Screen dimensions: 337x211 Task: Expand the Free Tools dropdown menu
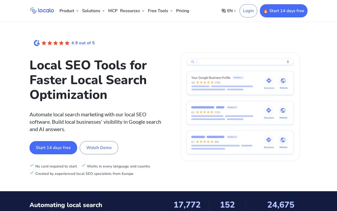[160, 11]
